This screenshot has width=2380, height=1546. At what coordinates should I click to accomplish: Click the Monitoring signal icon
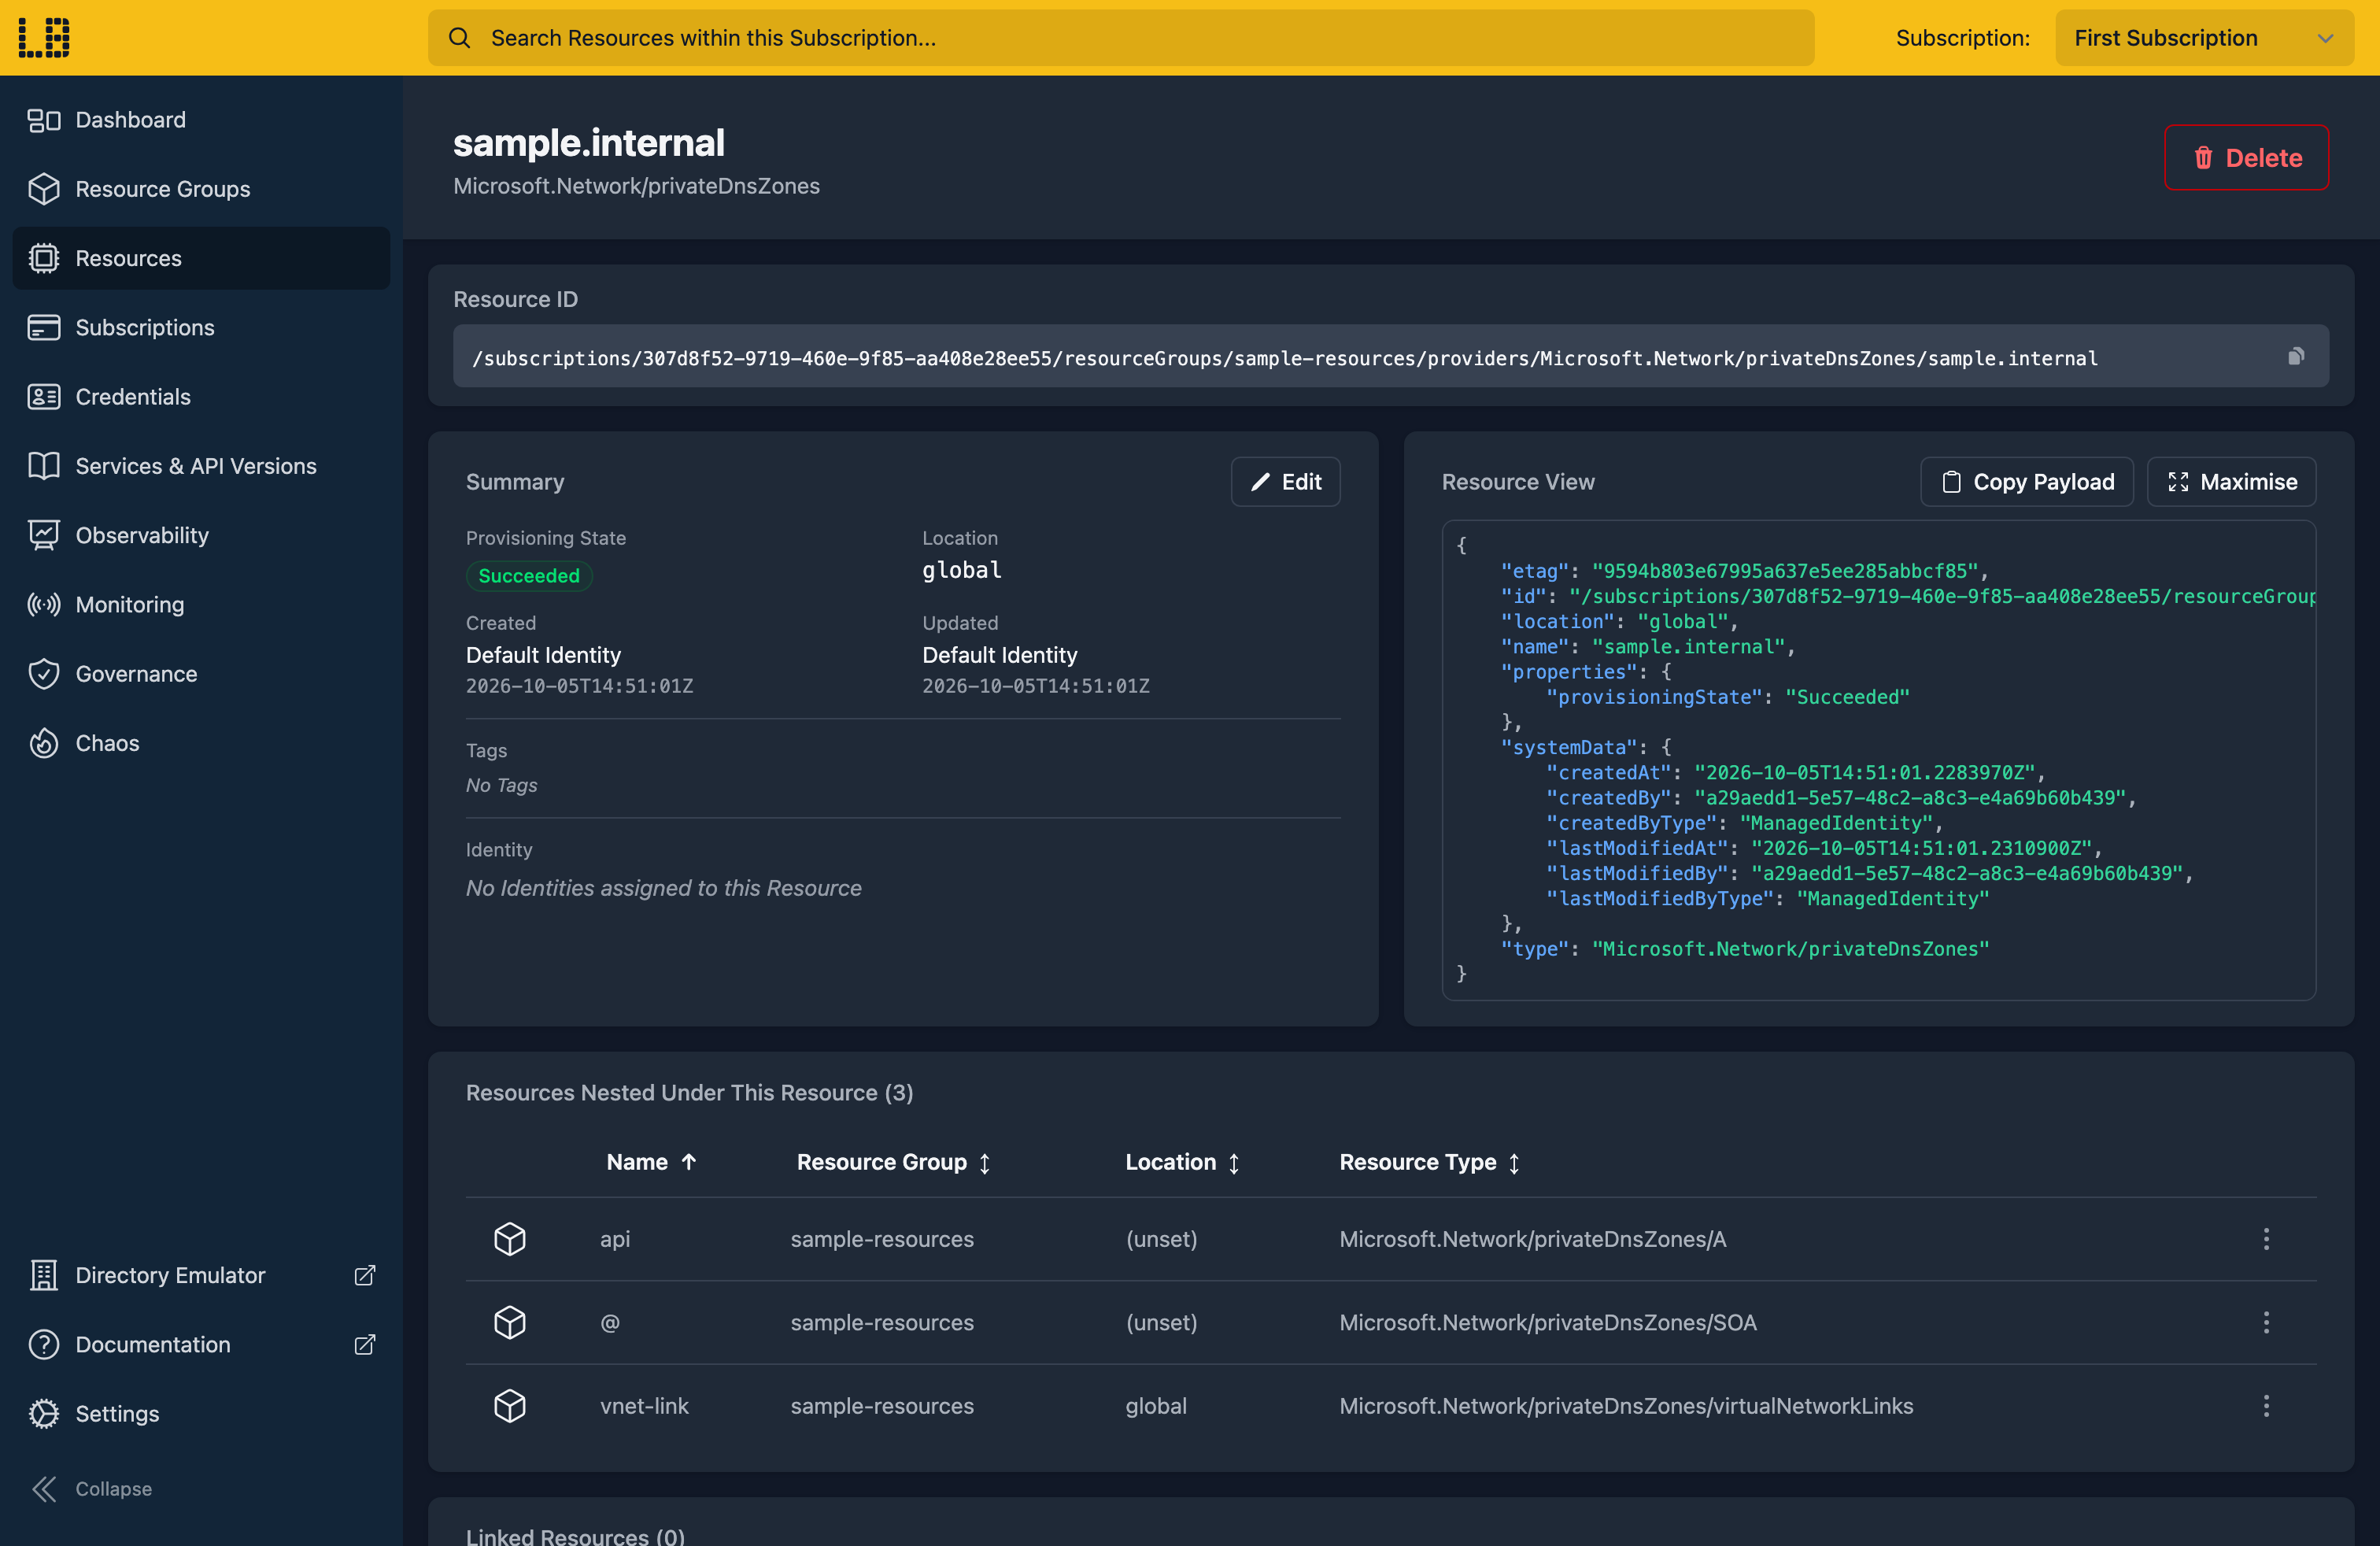44,605
